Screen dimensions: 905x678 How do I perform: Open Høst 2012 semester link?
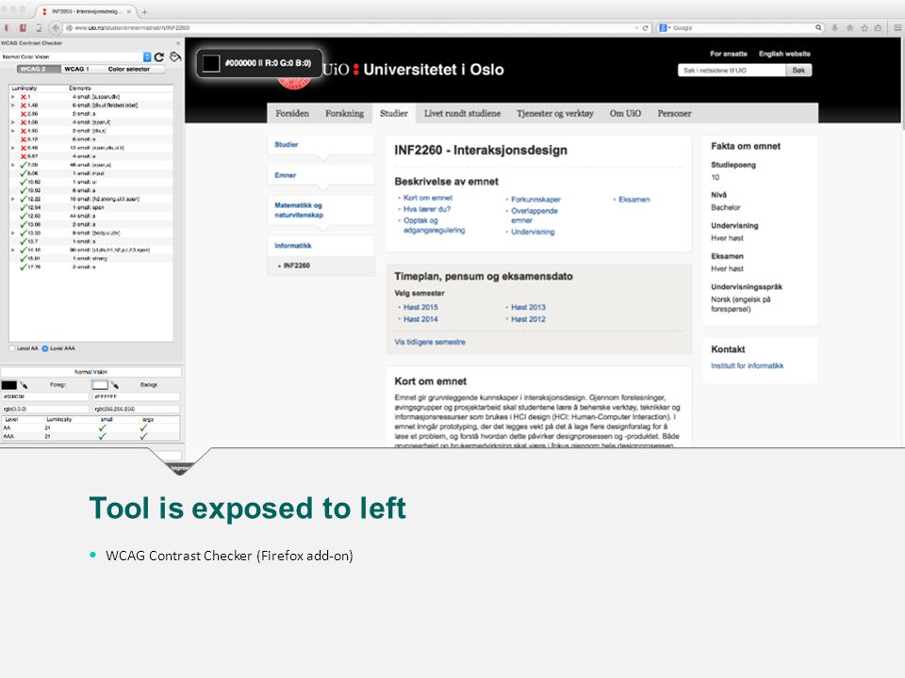click(x=528, y=319)
